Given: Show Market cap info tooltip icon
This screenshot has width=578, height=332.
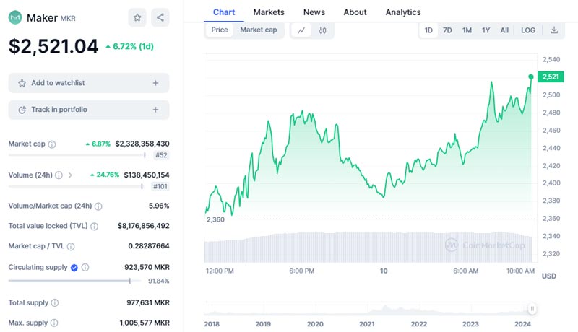Looking at the screenshot, I should [52, 144].
